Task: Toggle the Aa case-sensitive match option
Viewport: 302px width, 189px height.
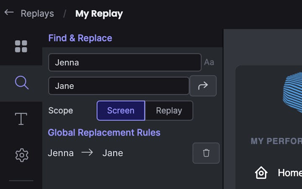Action: point(209,63)
